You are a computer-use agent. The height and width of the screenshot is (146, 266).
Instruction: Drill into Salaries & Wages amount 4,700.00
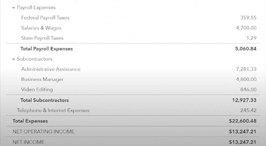pyautogui.click(x=246, y=28)
